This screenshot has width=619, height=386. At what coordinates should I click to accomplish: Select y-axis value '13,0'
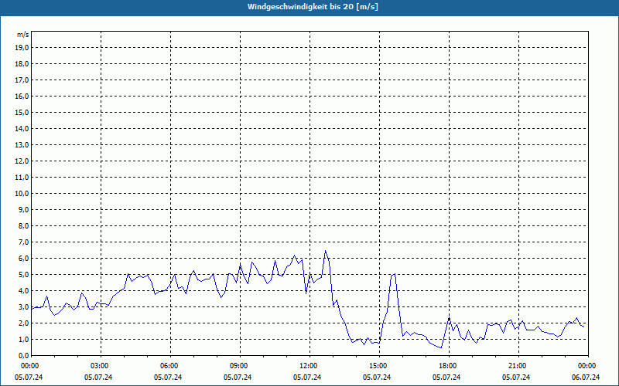tap(22, 145)
